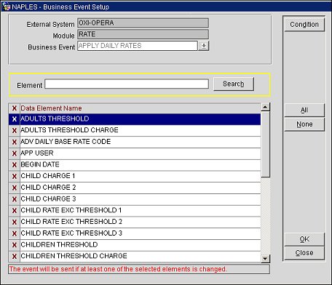Confirm with the OK button
The image size is (332, 285).
pyautogui.click(x=304, y=239)
